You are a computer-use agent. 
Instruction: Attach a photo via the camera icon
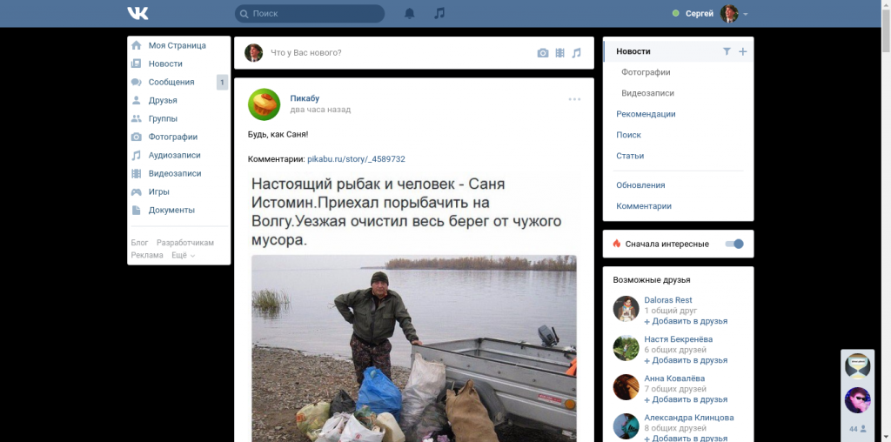(x=543, y=53)
